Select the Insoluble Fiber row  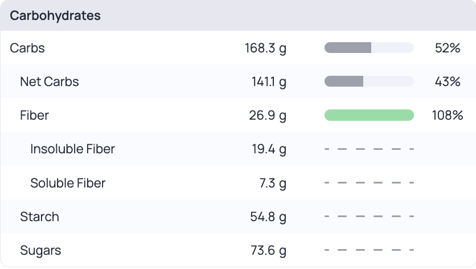pyautogui.click(x=238, y=149)
